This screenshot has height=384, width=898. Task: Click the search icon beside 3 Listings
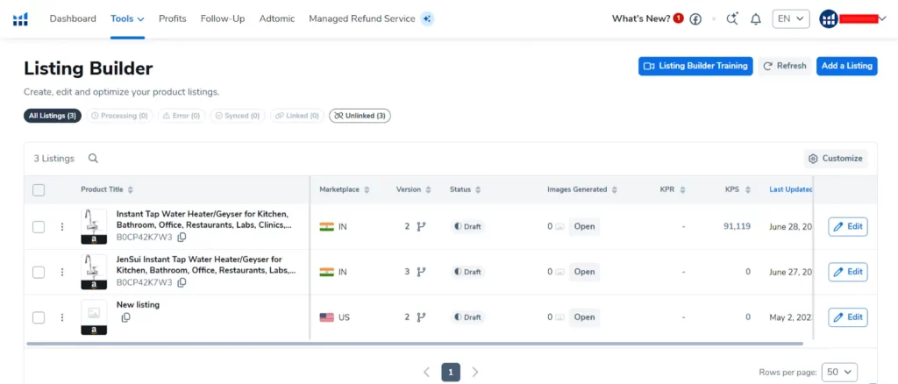93,159
